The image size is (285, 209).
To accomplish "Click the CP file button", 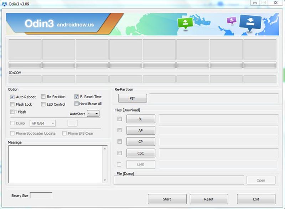I will [141, 142].
